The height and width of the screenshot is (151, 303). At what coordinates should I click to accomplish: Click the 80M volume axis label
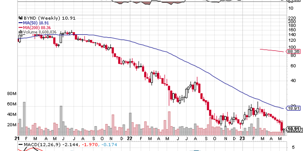pos(12,94)
